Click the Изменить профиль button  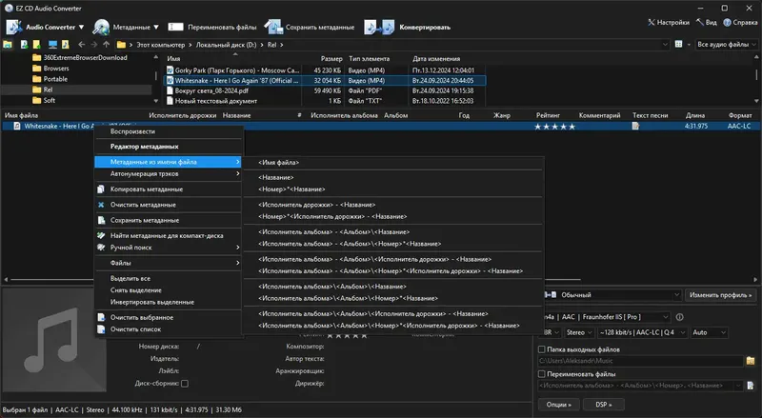coord(720,295)
